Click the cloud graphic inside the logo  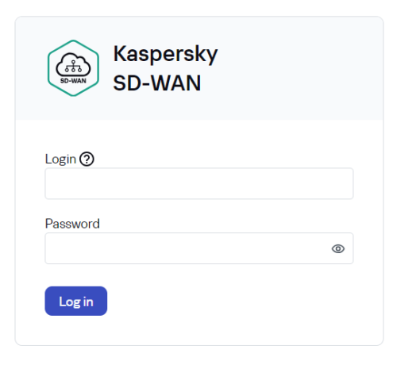(x=73, y=64)
